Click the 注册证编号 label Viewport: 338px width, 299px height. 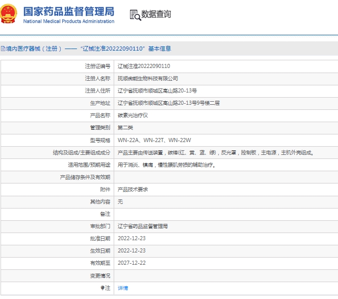97,66
